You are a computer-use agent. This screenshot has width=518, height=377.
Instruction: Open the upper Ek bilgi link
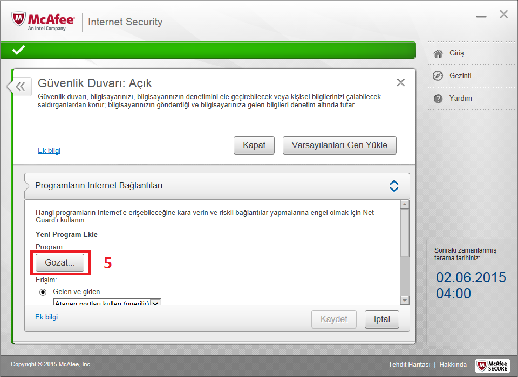[49, 150]
